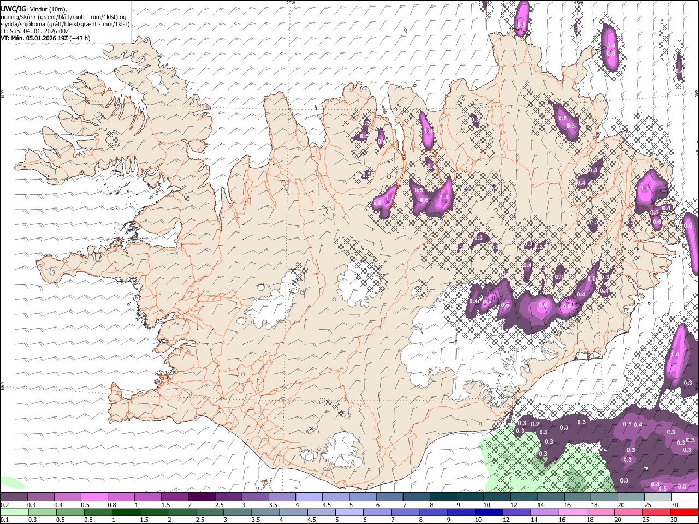Image resolution: width=699 pixels, height=524 pixels.
Task: Click the light pink swatch labeled 16 in lower row
Action: (572, 512)
